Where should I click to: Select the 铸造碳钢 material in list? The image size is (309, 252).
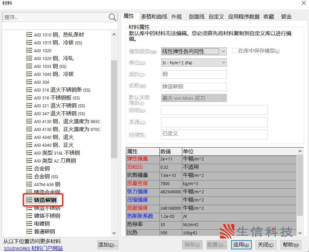tap(45, 200)
